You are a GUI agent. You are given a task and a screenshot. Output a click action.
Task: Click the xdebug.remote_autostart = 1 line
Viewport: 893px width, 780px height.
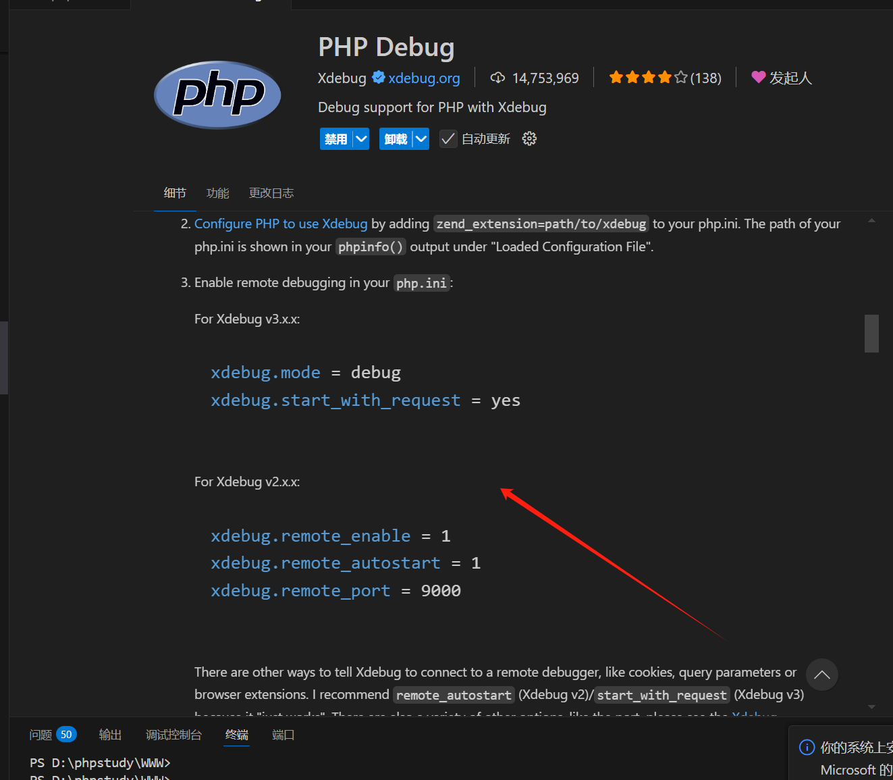pyautogui.click(x=346, y=563)
